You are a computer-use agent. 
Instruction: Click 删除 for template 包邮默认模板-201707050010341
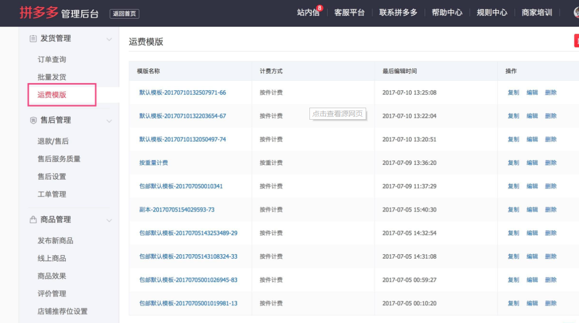coord(551,186)
